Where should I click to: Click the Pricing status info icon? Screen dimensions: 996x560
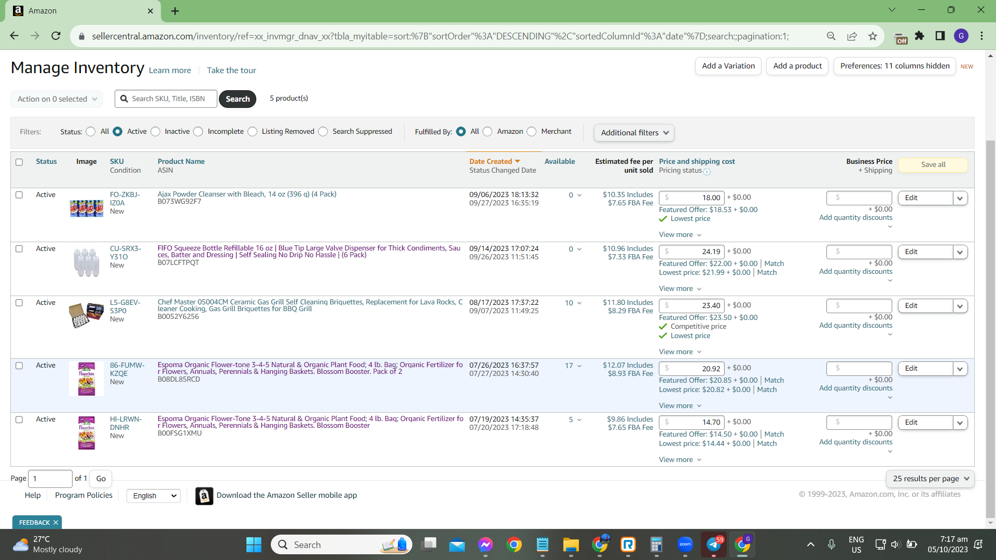click(707, 171)
